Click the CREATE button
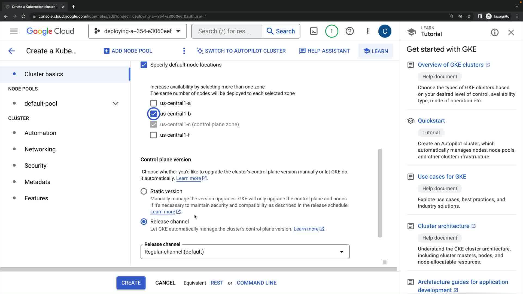This screenshot has width=523, height=294. pyautogui.click(x=131, y=283)
